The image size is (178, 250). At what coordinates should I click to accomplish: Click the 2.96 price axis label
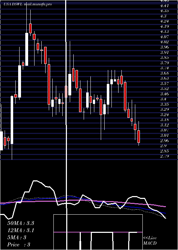point(164,141)
